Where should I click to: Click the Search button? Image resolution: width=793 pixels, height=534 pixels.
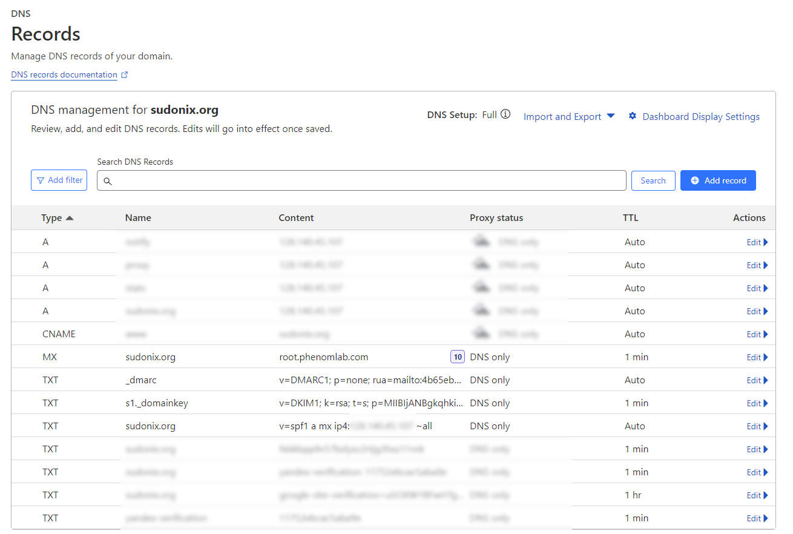coord(653,180)
